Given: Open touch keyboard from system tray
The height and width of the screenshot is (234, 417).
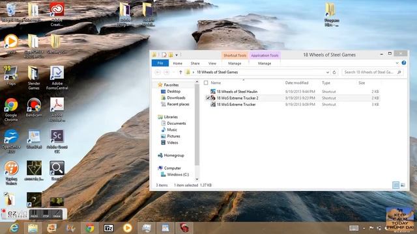Looking at the screenshot, I should pos(353,228).
